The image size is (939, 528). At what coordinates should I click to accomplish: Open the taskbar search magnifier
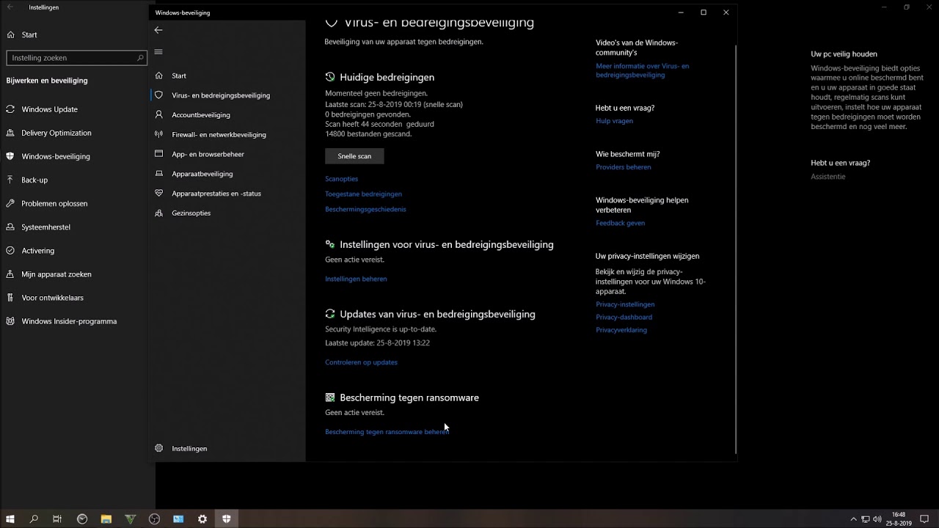pyautogui.click(x=34, y=519)
